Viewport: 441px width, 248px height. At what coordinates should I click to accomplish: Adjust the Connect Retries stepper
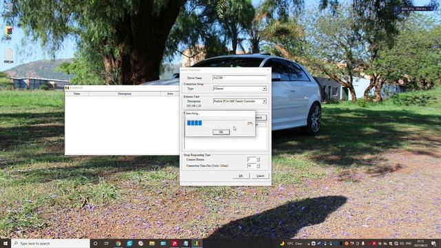tap(258, 159)
